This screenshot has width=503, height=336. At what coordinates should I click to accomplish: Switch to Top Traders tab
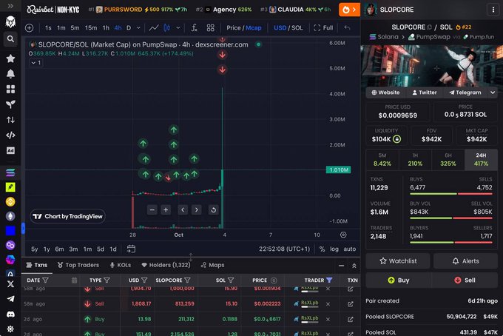point(78,265)
